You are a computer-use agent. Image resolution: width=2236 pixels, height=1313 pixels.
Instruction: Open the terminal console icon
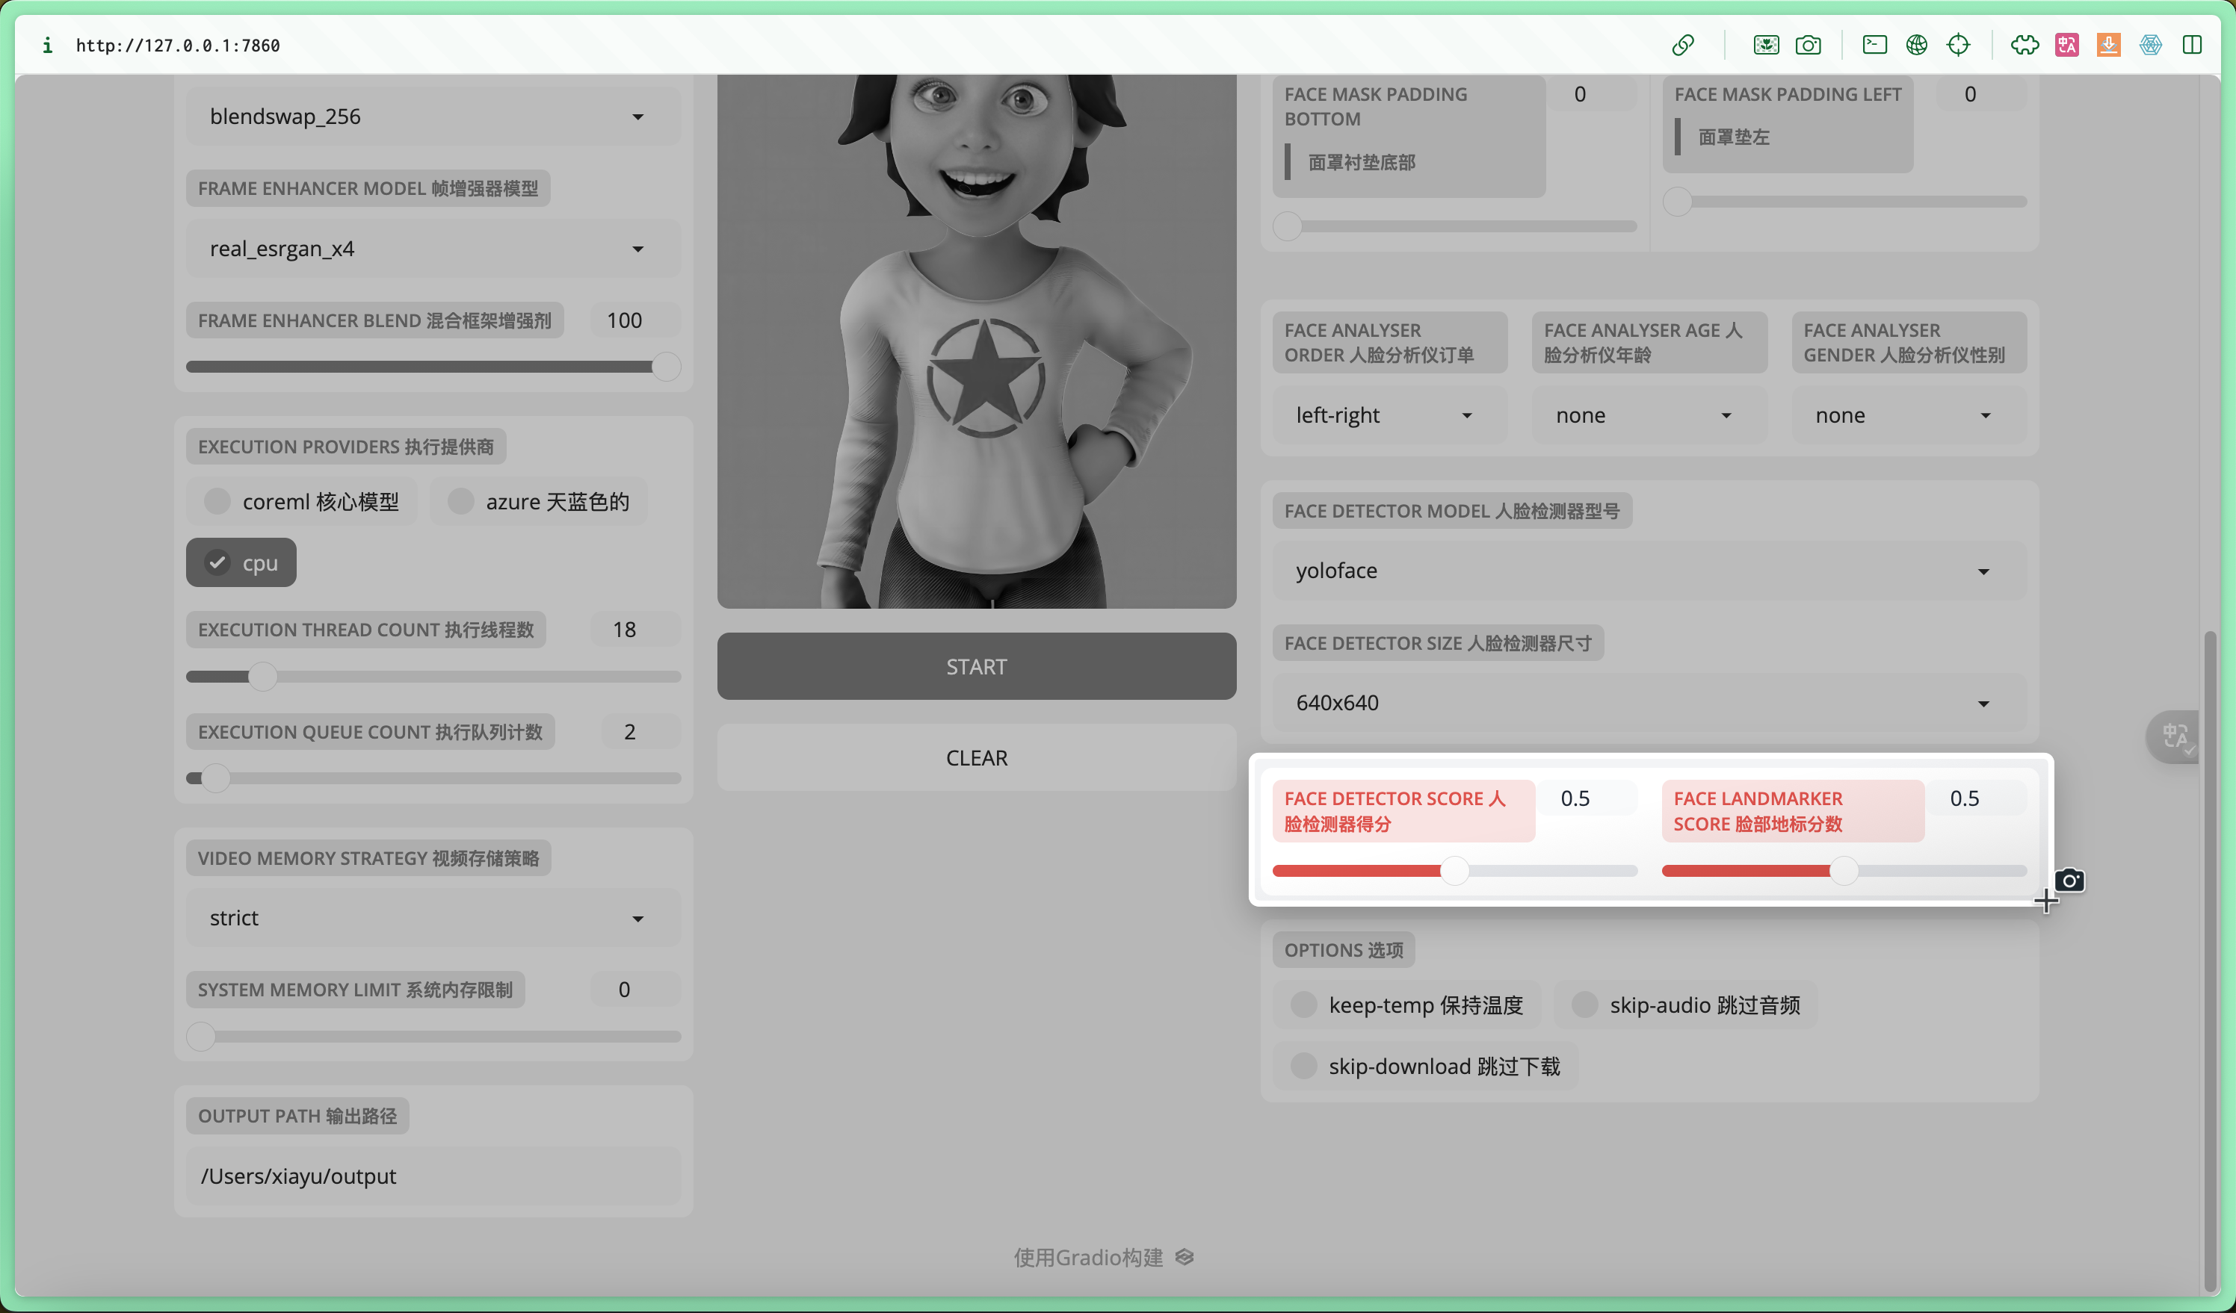click(1874, 44)
